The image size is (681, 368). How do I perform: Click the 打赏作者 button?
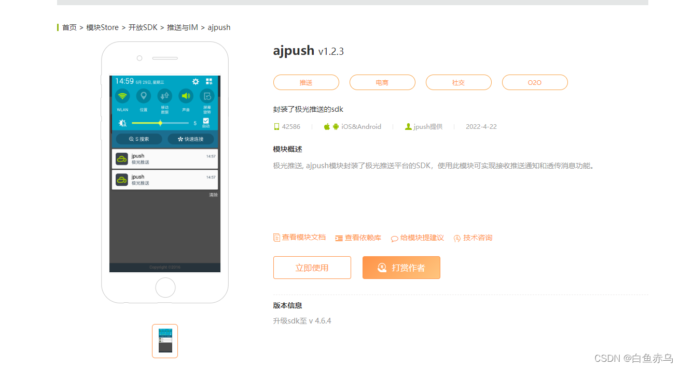[x=401, y=268]
